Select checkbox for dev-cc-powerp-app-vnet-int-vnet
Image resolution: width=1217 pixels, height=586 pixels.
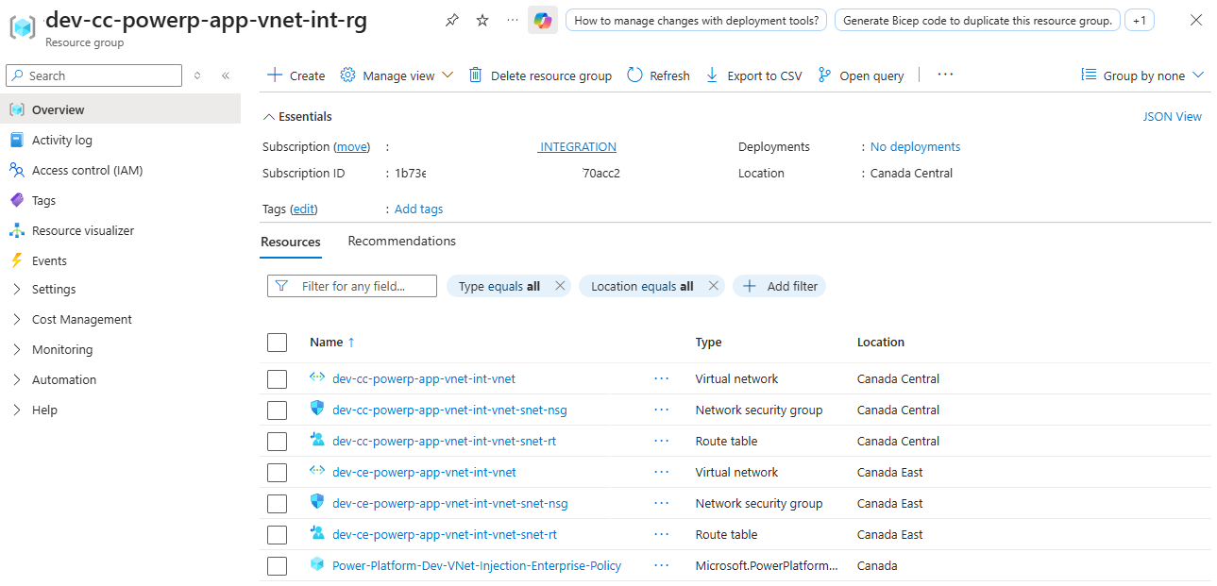click(x=277, y=379)
